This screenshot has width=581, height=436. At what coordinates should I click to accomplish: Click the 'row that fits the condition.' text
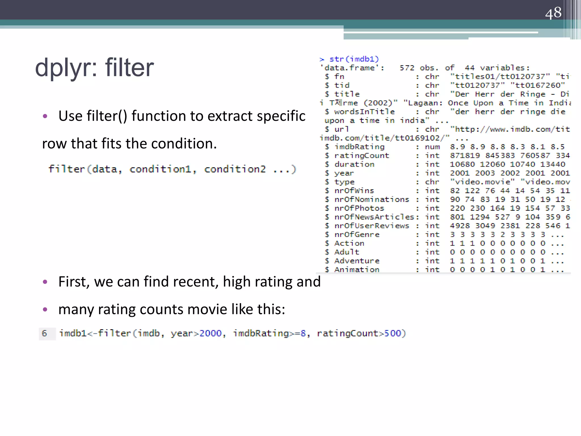[129, 143]
